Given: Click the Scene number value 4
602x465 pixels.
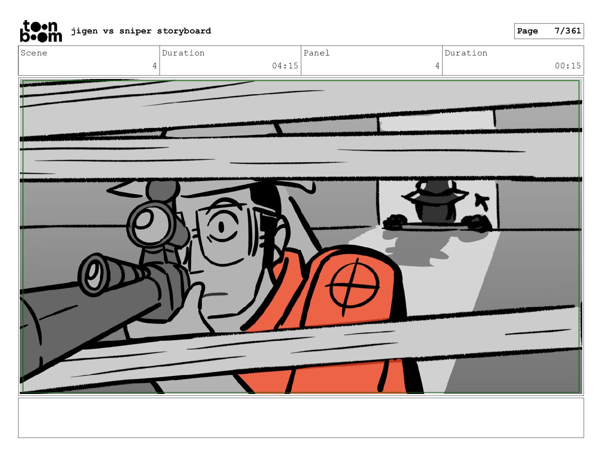Looking at the screenshot, I should (x=154, y=66).
